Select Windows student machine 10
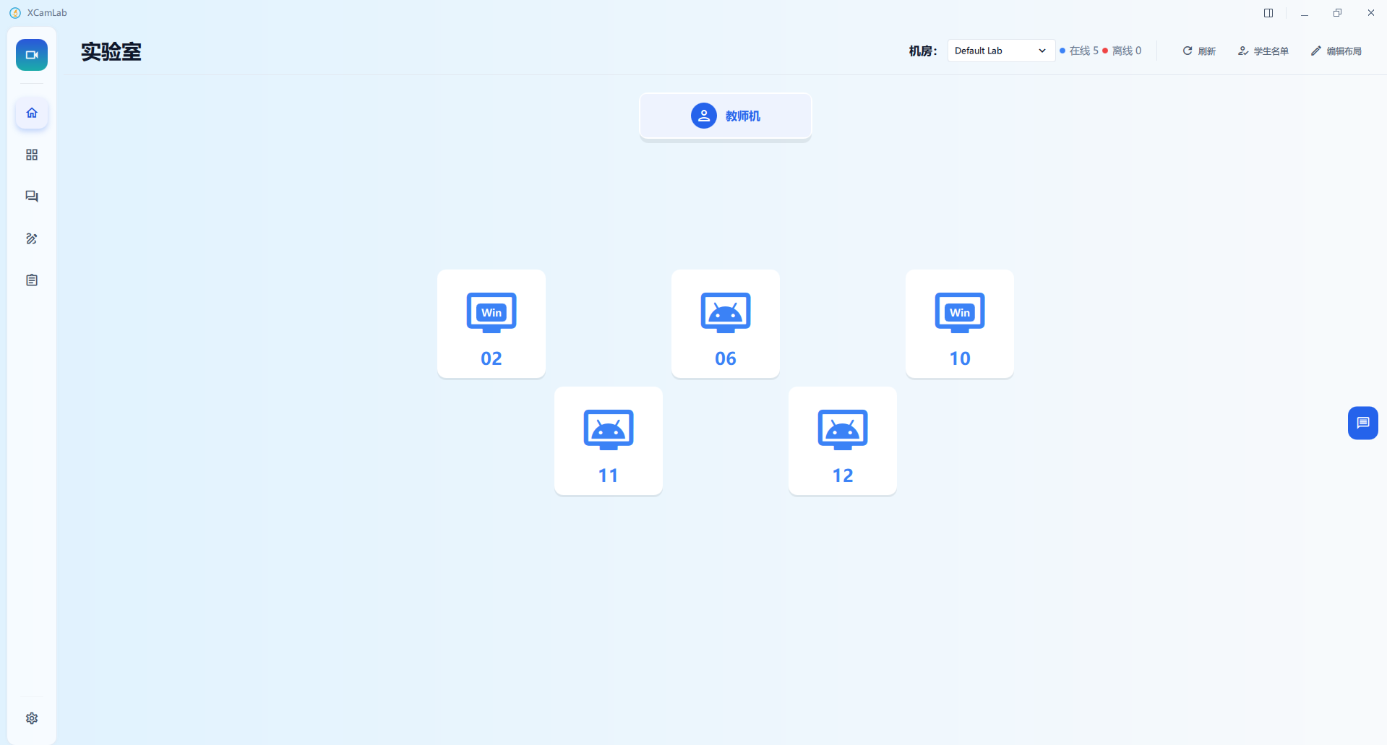This screenshot has height=745, width=1387. point(960,324)
